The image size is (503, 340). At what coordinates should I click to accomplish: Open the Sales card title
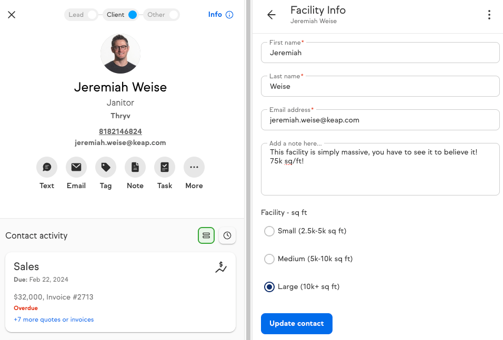click(26, 266)
